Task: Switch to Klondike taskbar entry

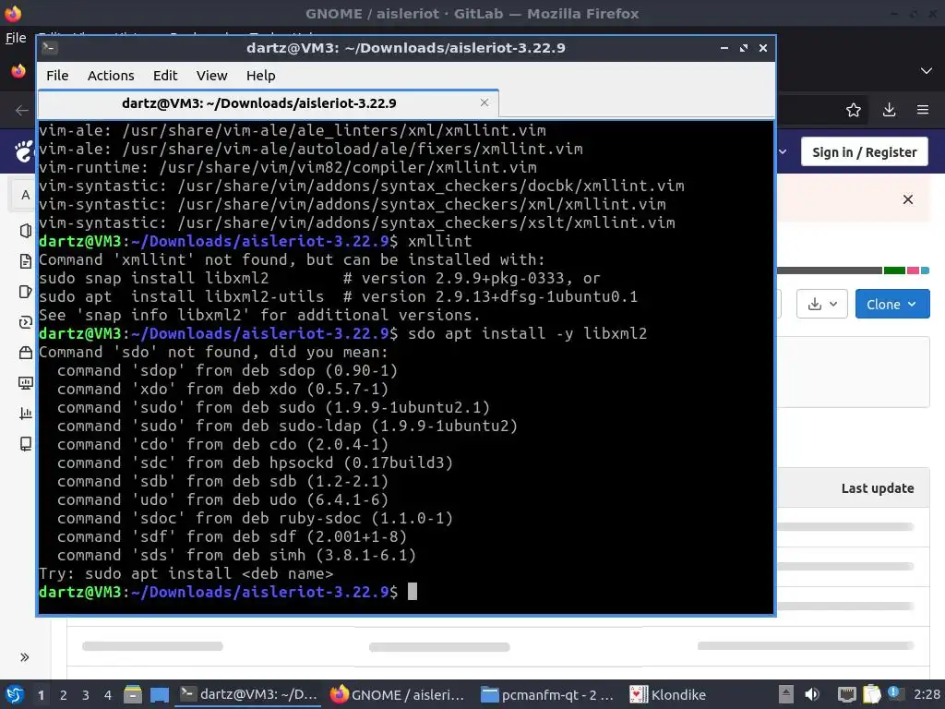Action: (668, 694)
